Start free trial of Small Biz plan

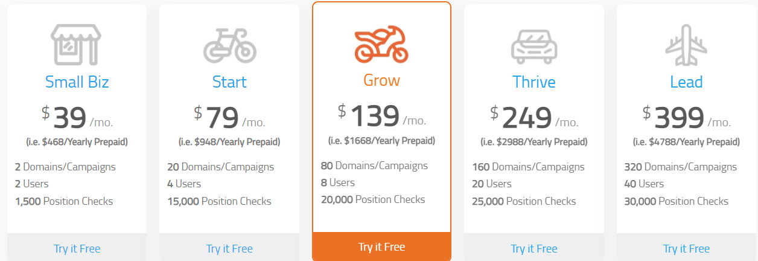(x=77, y=247)
